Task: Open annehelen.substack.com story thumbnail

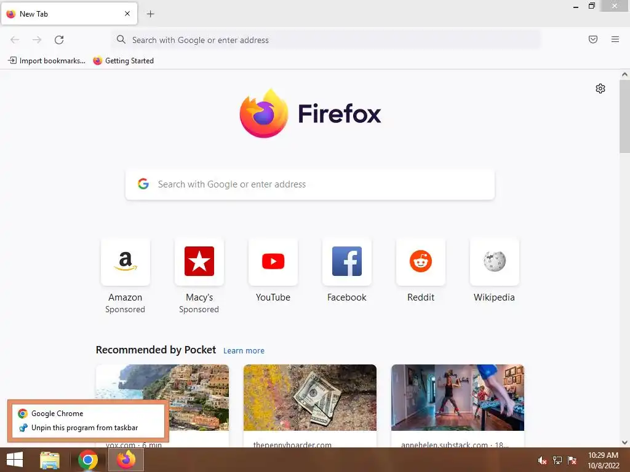Action: click(458, 398)
